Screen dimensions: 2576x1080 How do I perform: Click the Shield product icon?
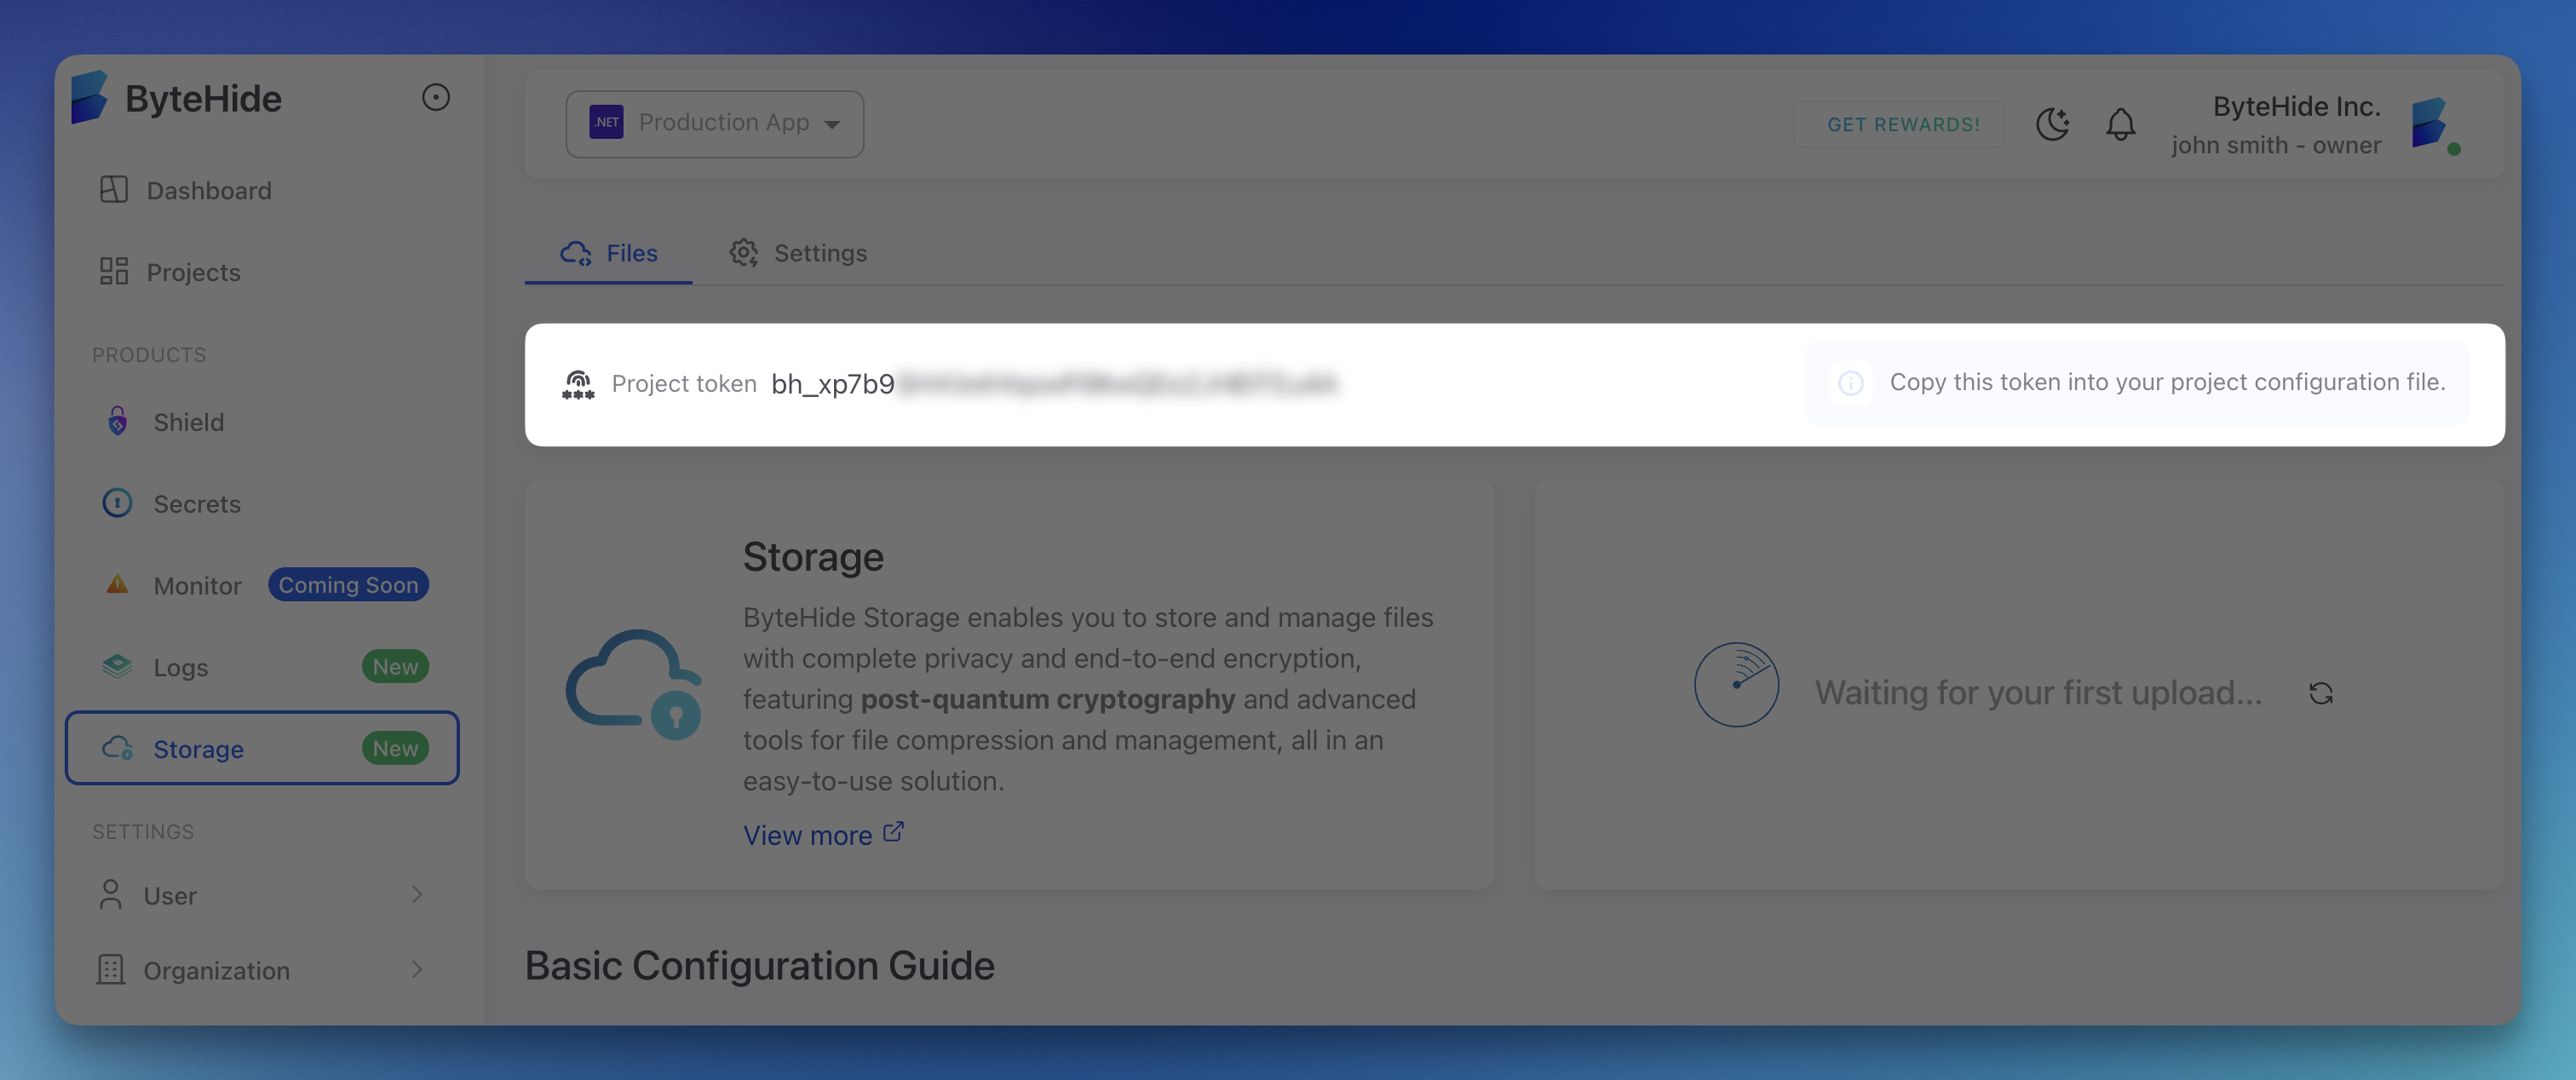[x=118, y=422]
